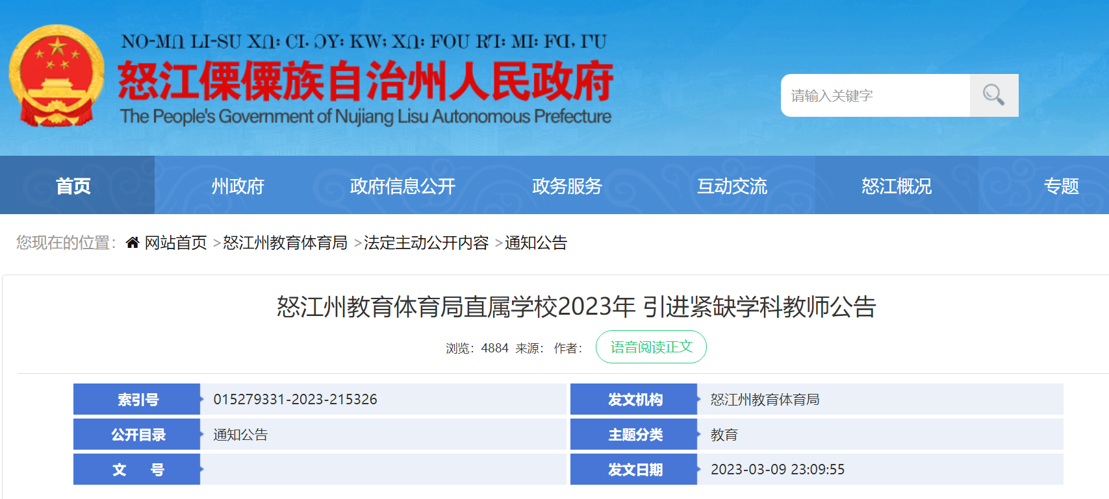
Task: Click the 主题分类 label cell
Action: click(634, 434)
